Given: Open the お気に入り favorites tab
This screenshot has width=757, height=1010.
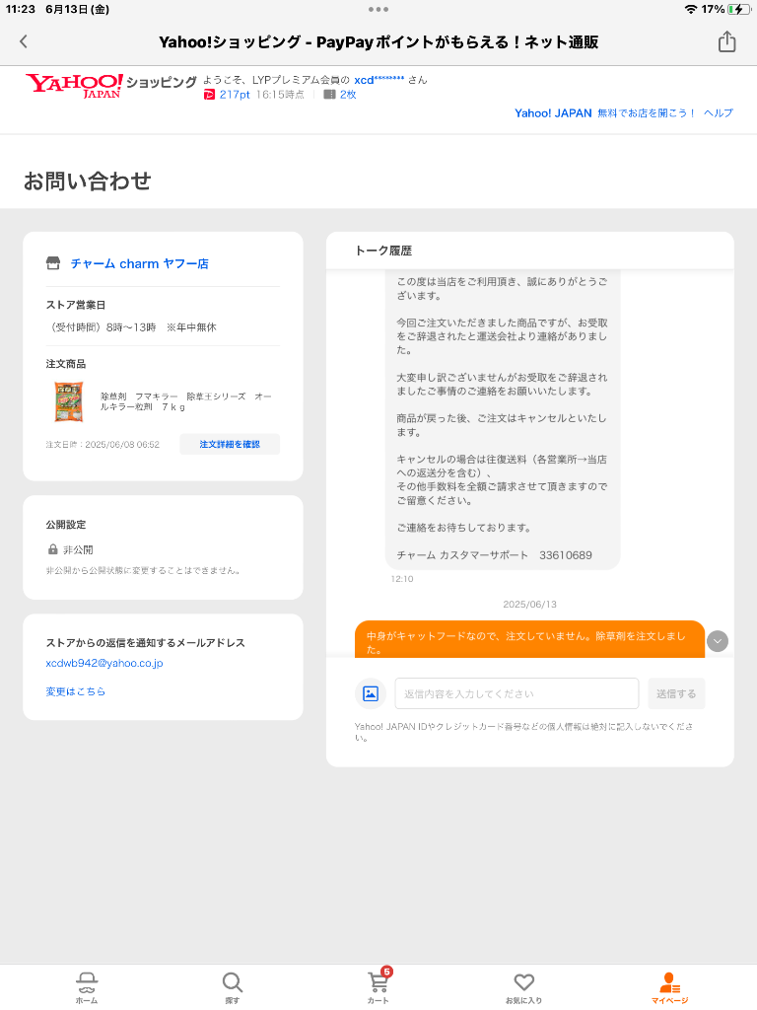Looking at the screenshot, I should (524, 987).
